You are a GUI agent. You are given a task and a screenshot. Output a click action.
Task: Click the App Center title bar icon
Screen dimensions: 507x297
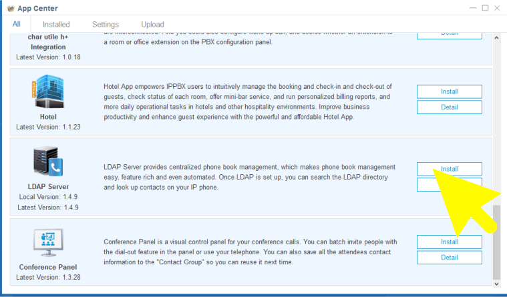click(x=10, y=8)
